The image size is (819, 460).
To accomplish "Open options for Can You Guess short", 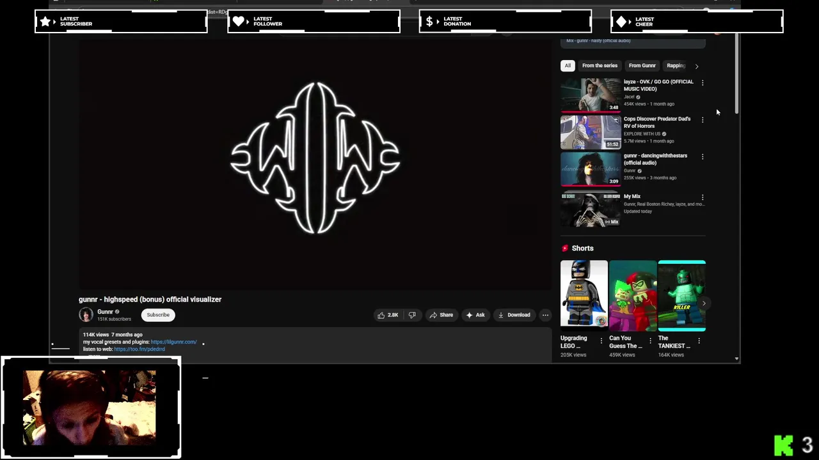I will pos(650,341).
